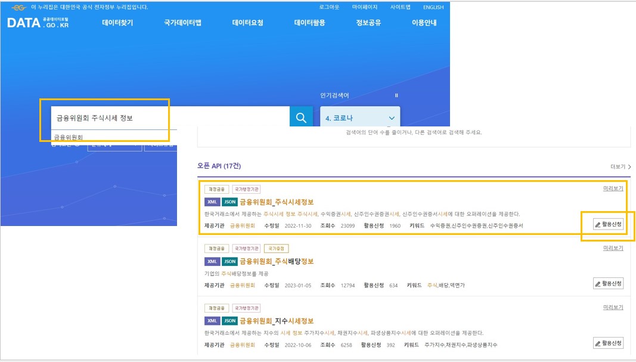Open the DATA.GO.KR home logo
The width and height of the screenshot is (636, 362).
38,23
